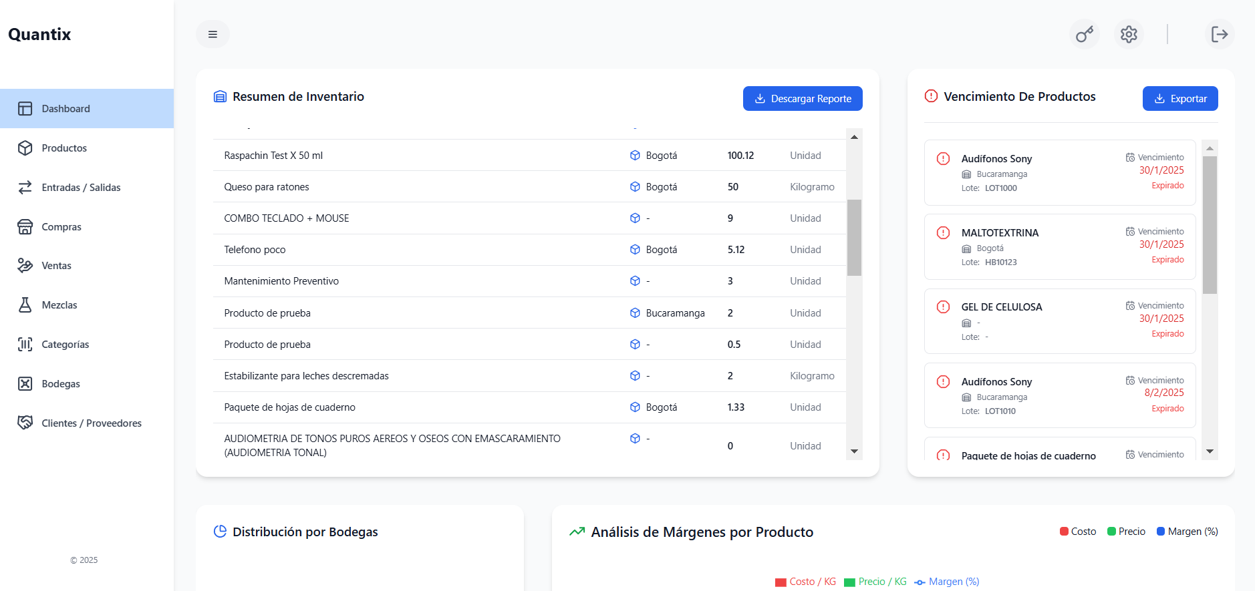Click the Productos box icon
The width and height of the screenshot is (1255, 591).
25,148
